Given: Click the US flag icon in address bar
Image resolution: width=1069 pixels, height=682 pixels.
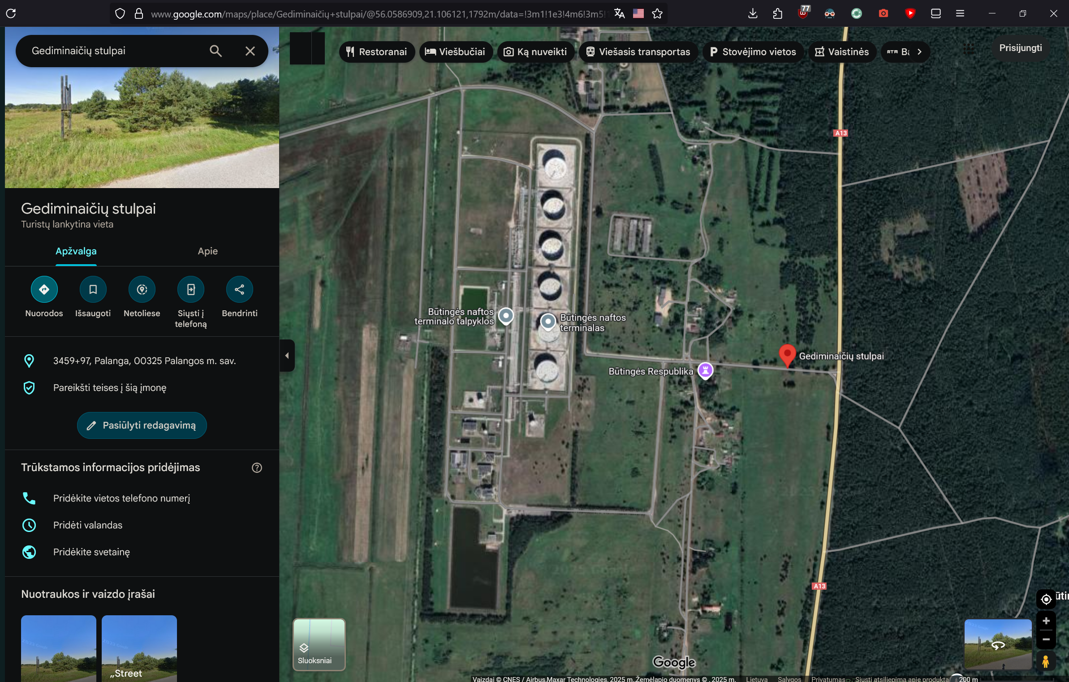Looking at the screenshot, I should 638,14.
